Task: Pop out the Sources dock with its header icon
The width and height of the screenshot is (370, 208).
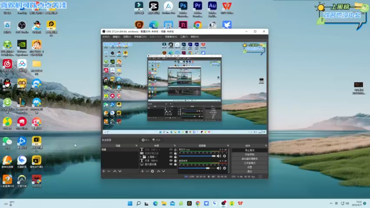Action: (175, 146)
